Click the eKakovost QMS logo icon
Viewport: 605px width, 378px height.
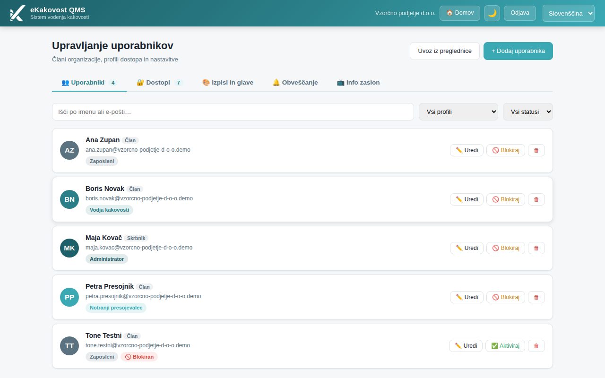click(x=17, y=13)
